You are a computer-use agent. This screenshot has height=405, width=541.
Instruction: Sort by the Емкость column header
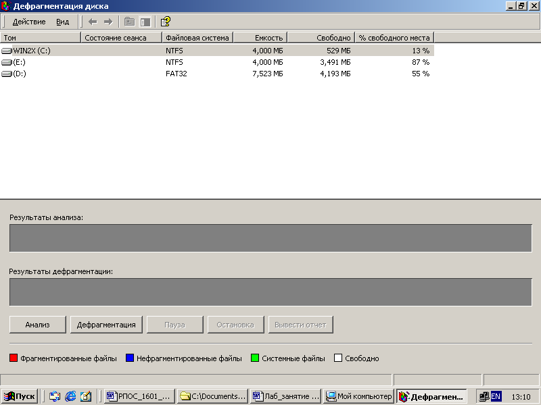coord(260,38)
